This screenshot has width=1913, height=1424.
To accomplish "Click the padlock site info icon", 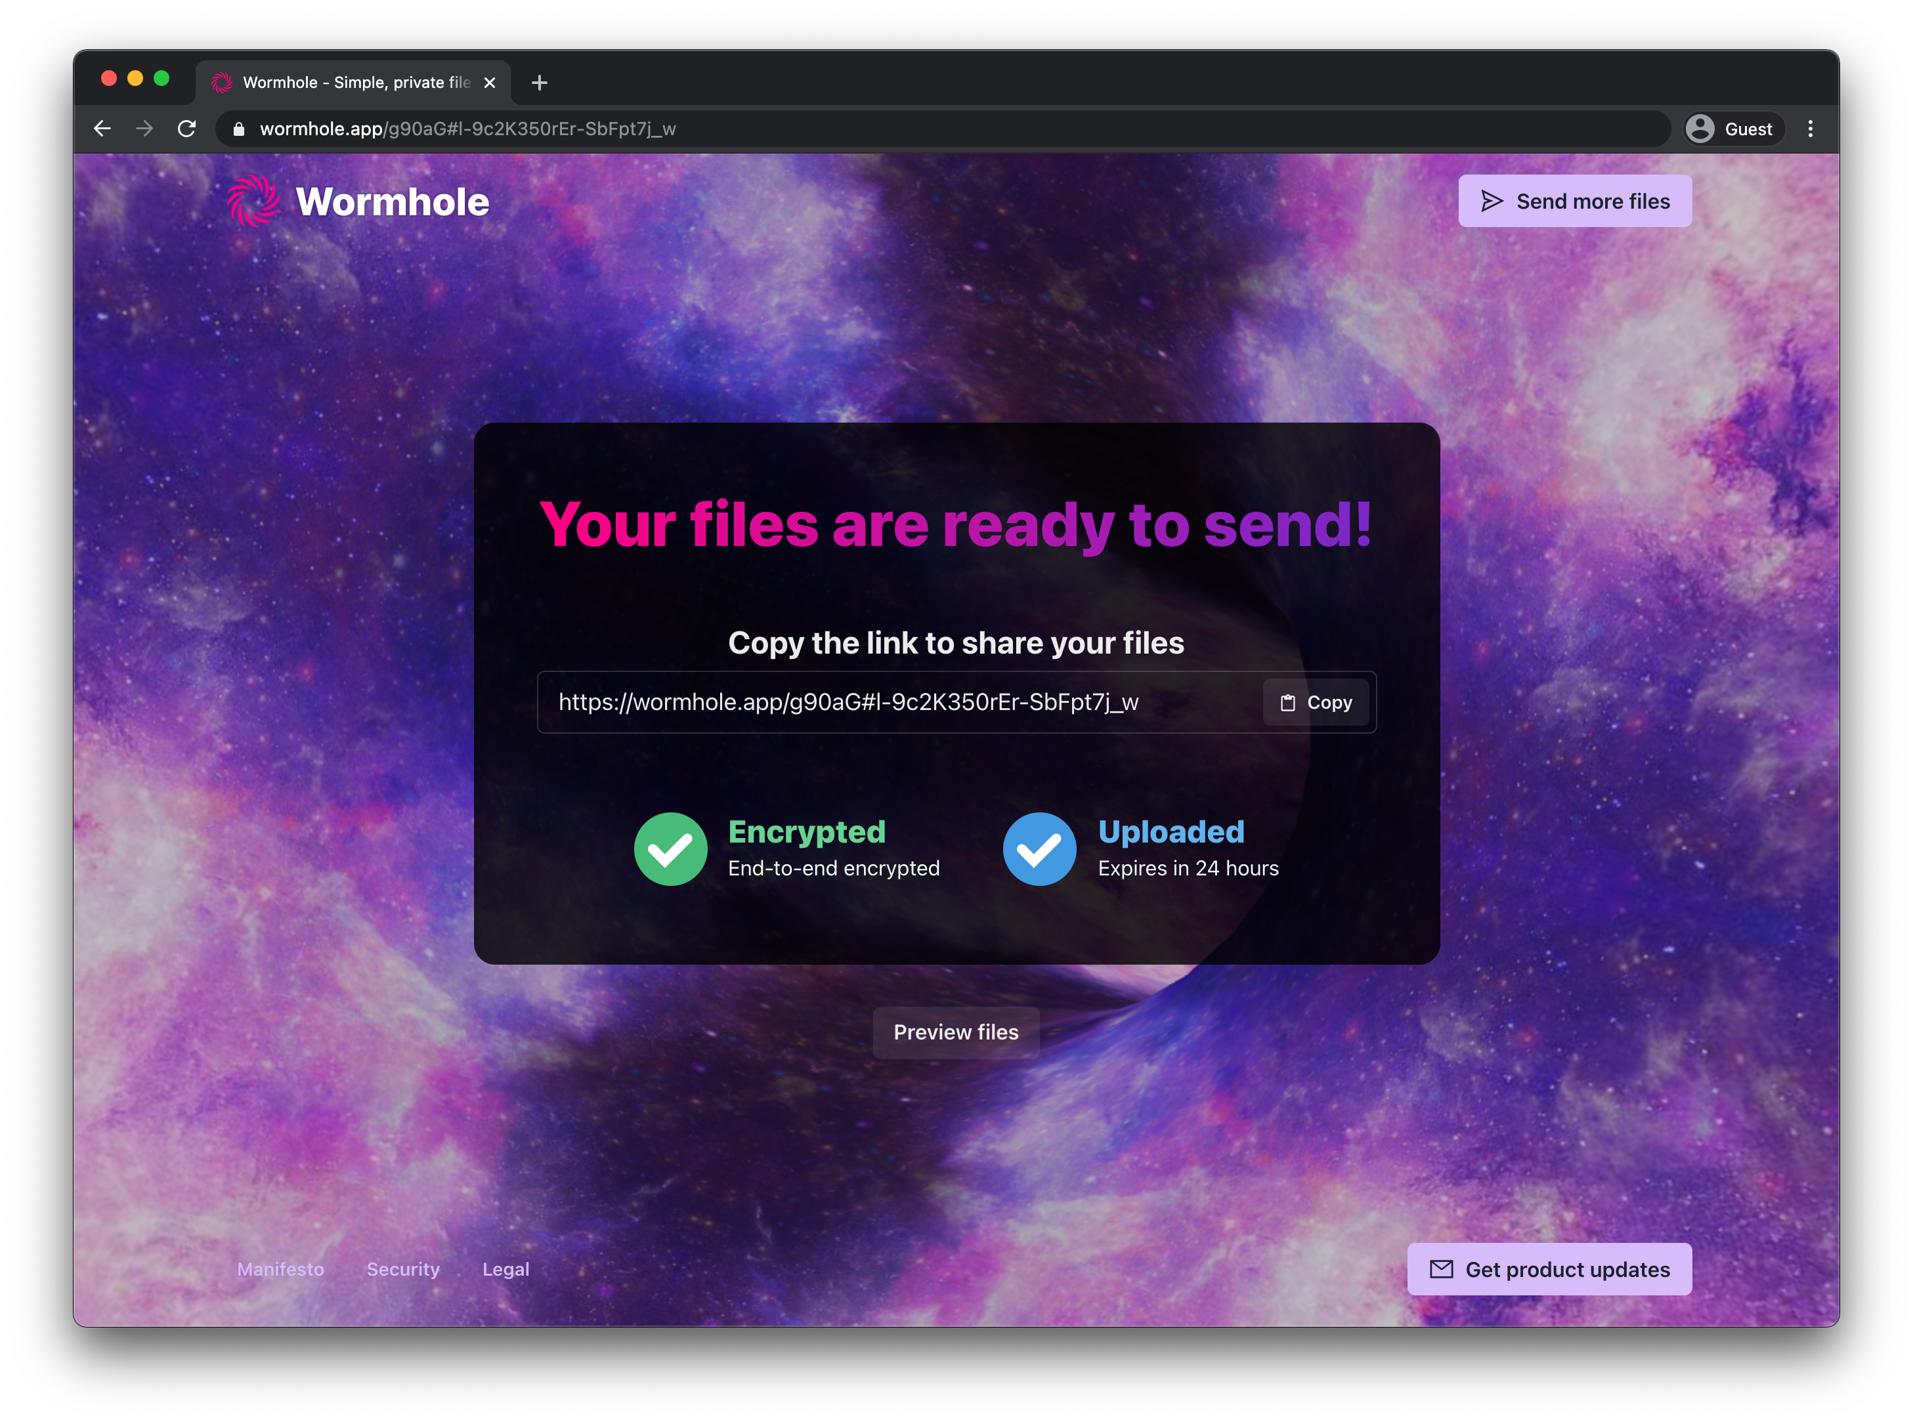I will pyautogui.click(x=239, y=129).
